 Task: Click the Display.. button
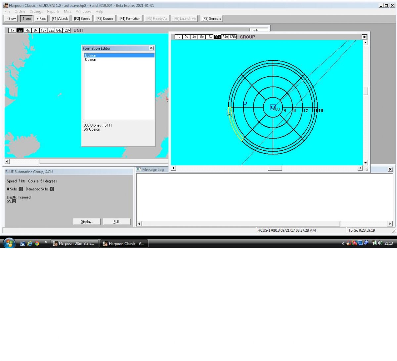(87, 222)
